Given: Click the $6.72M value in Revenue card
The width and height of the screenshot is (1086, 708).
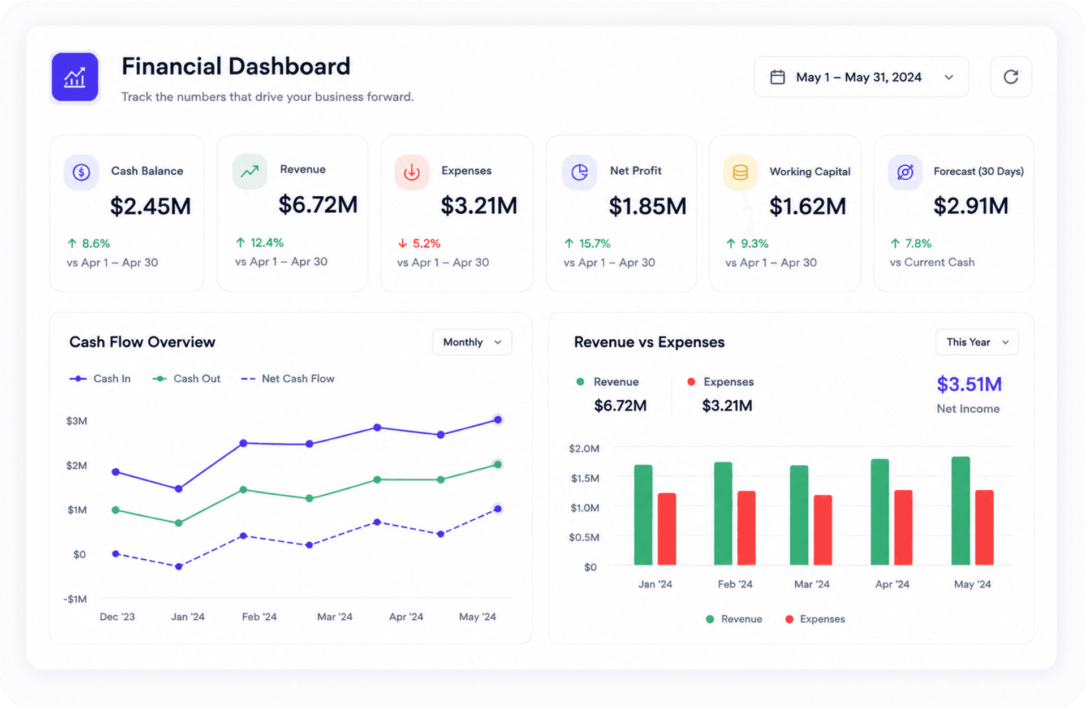Looking at the screenshot, I should point(318,205).
